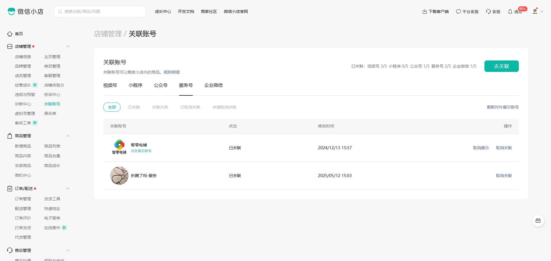Select the 服务号 tab

pyautogui.click(x=186, y=85)
